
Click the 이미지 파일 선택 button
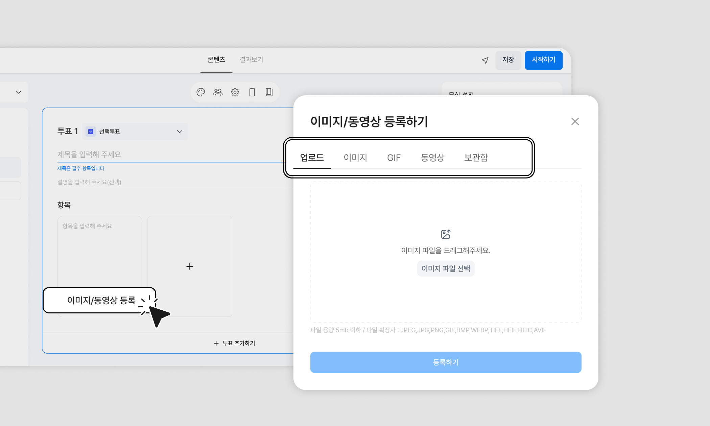(446, 268)
